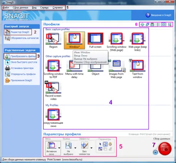This screenshot has width=176, height=163.
Task: Select the Window capture profile
Action: point(75,41)
